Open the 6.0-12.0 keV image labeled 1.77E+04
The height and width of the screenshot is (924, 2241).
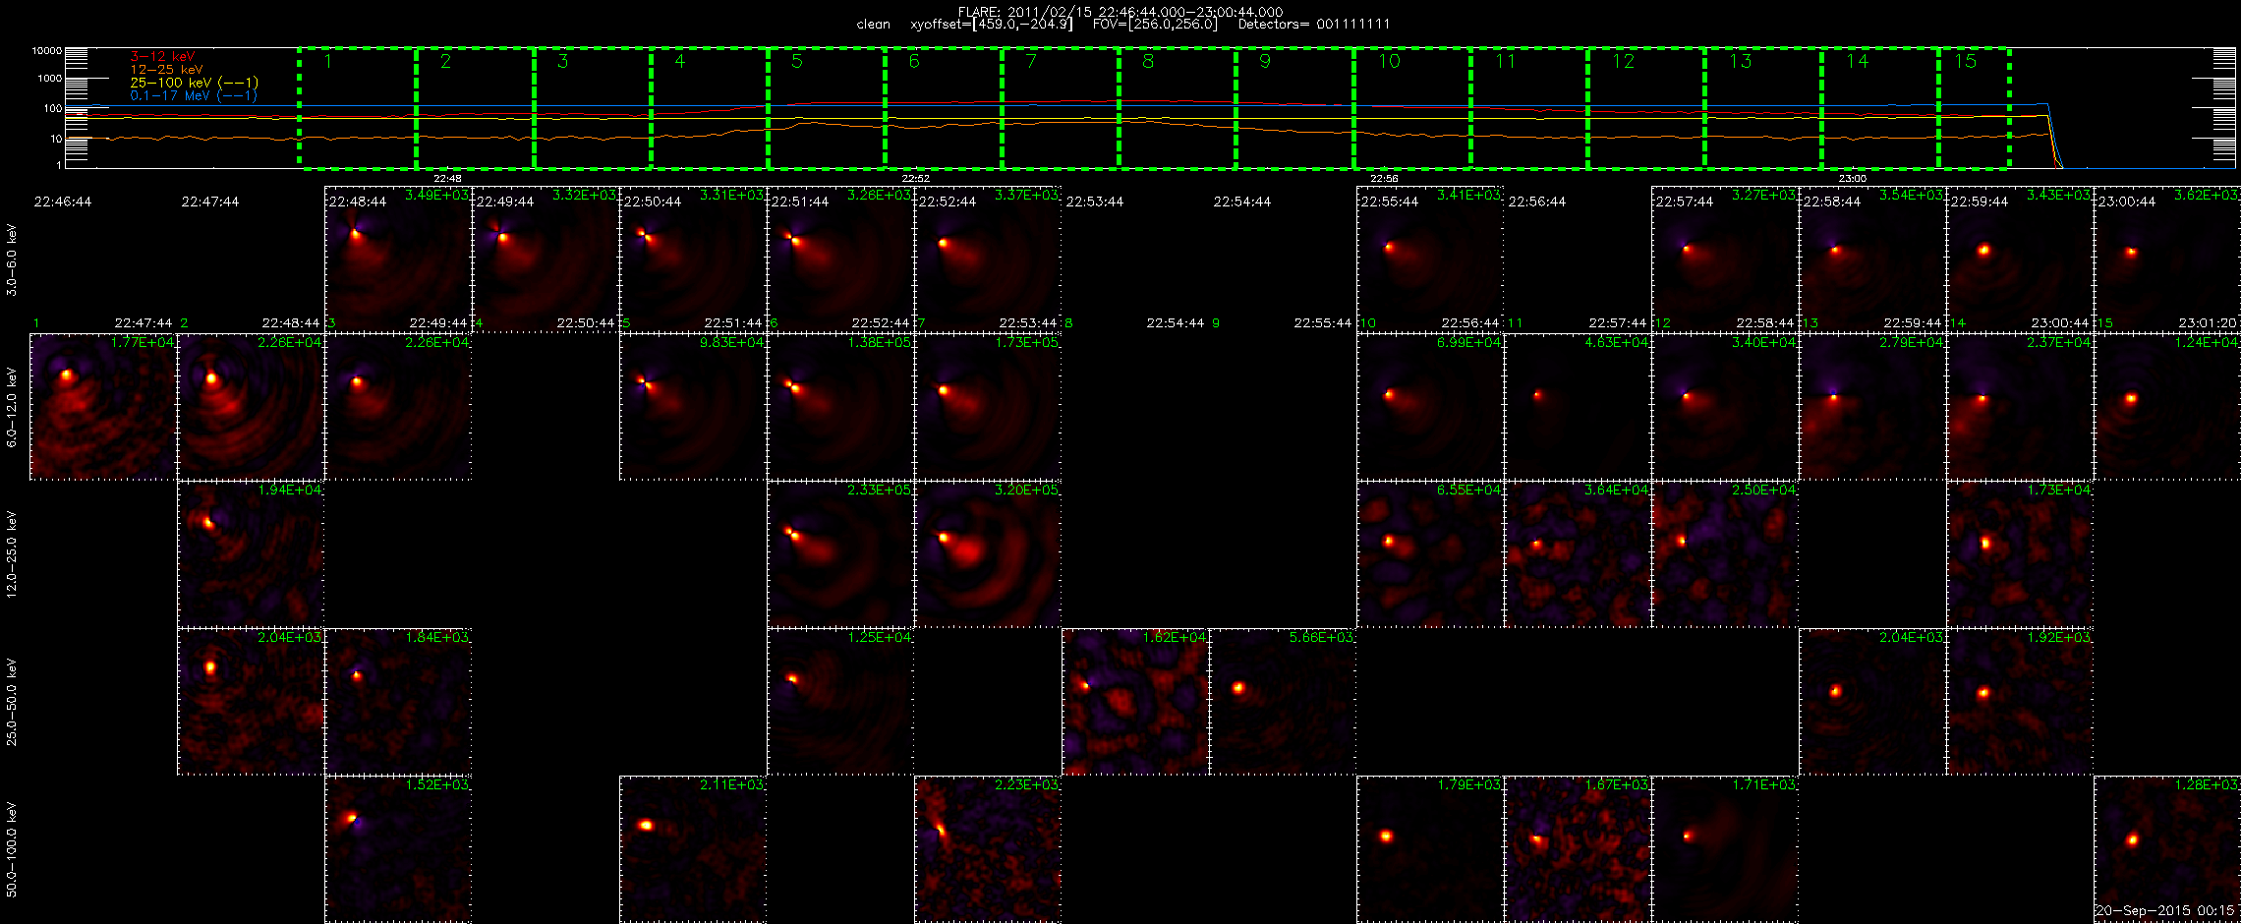point(103,407)
